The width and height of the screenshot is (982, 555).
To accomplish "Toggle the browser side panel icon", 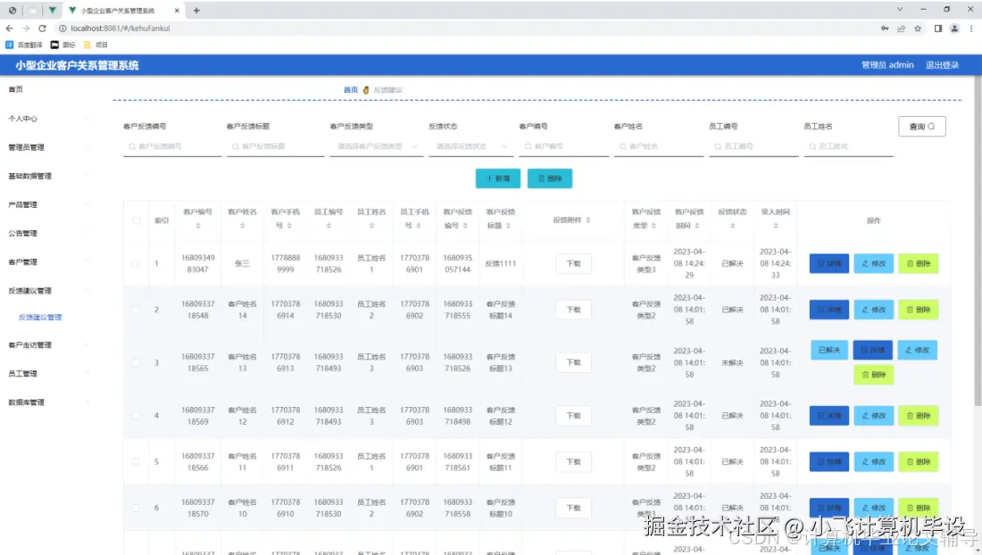I will (937, 29).
